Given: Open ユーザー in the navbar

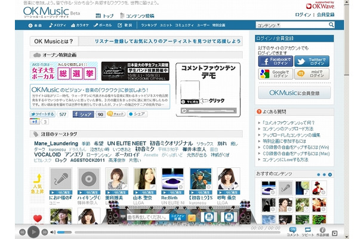Looking at the screenshot, I should (x=203, y=25).
